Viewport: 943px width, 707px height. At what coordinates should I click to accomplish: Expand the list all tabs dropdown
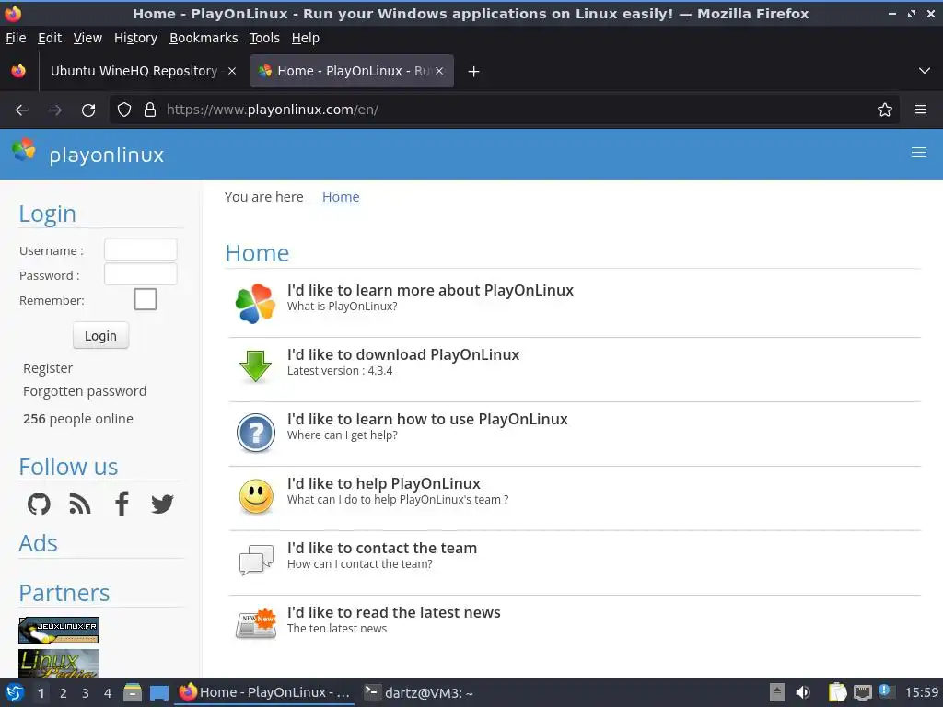point(925,71)
